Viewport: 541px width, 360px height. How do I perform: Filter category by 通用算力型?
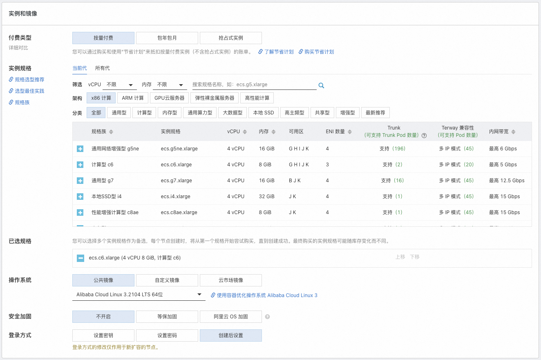point(200,113)
